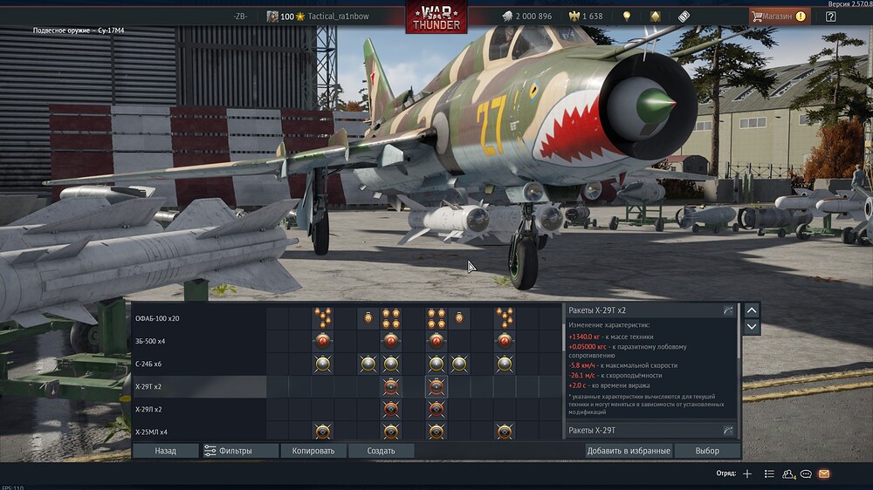Image resolution: width=873 pixels, height=490 pixels.
Task: Select first Х-29Л missile slot icon
Action: [x=391, y=410]
